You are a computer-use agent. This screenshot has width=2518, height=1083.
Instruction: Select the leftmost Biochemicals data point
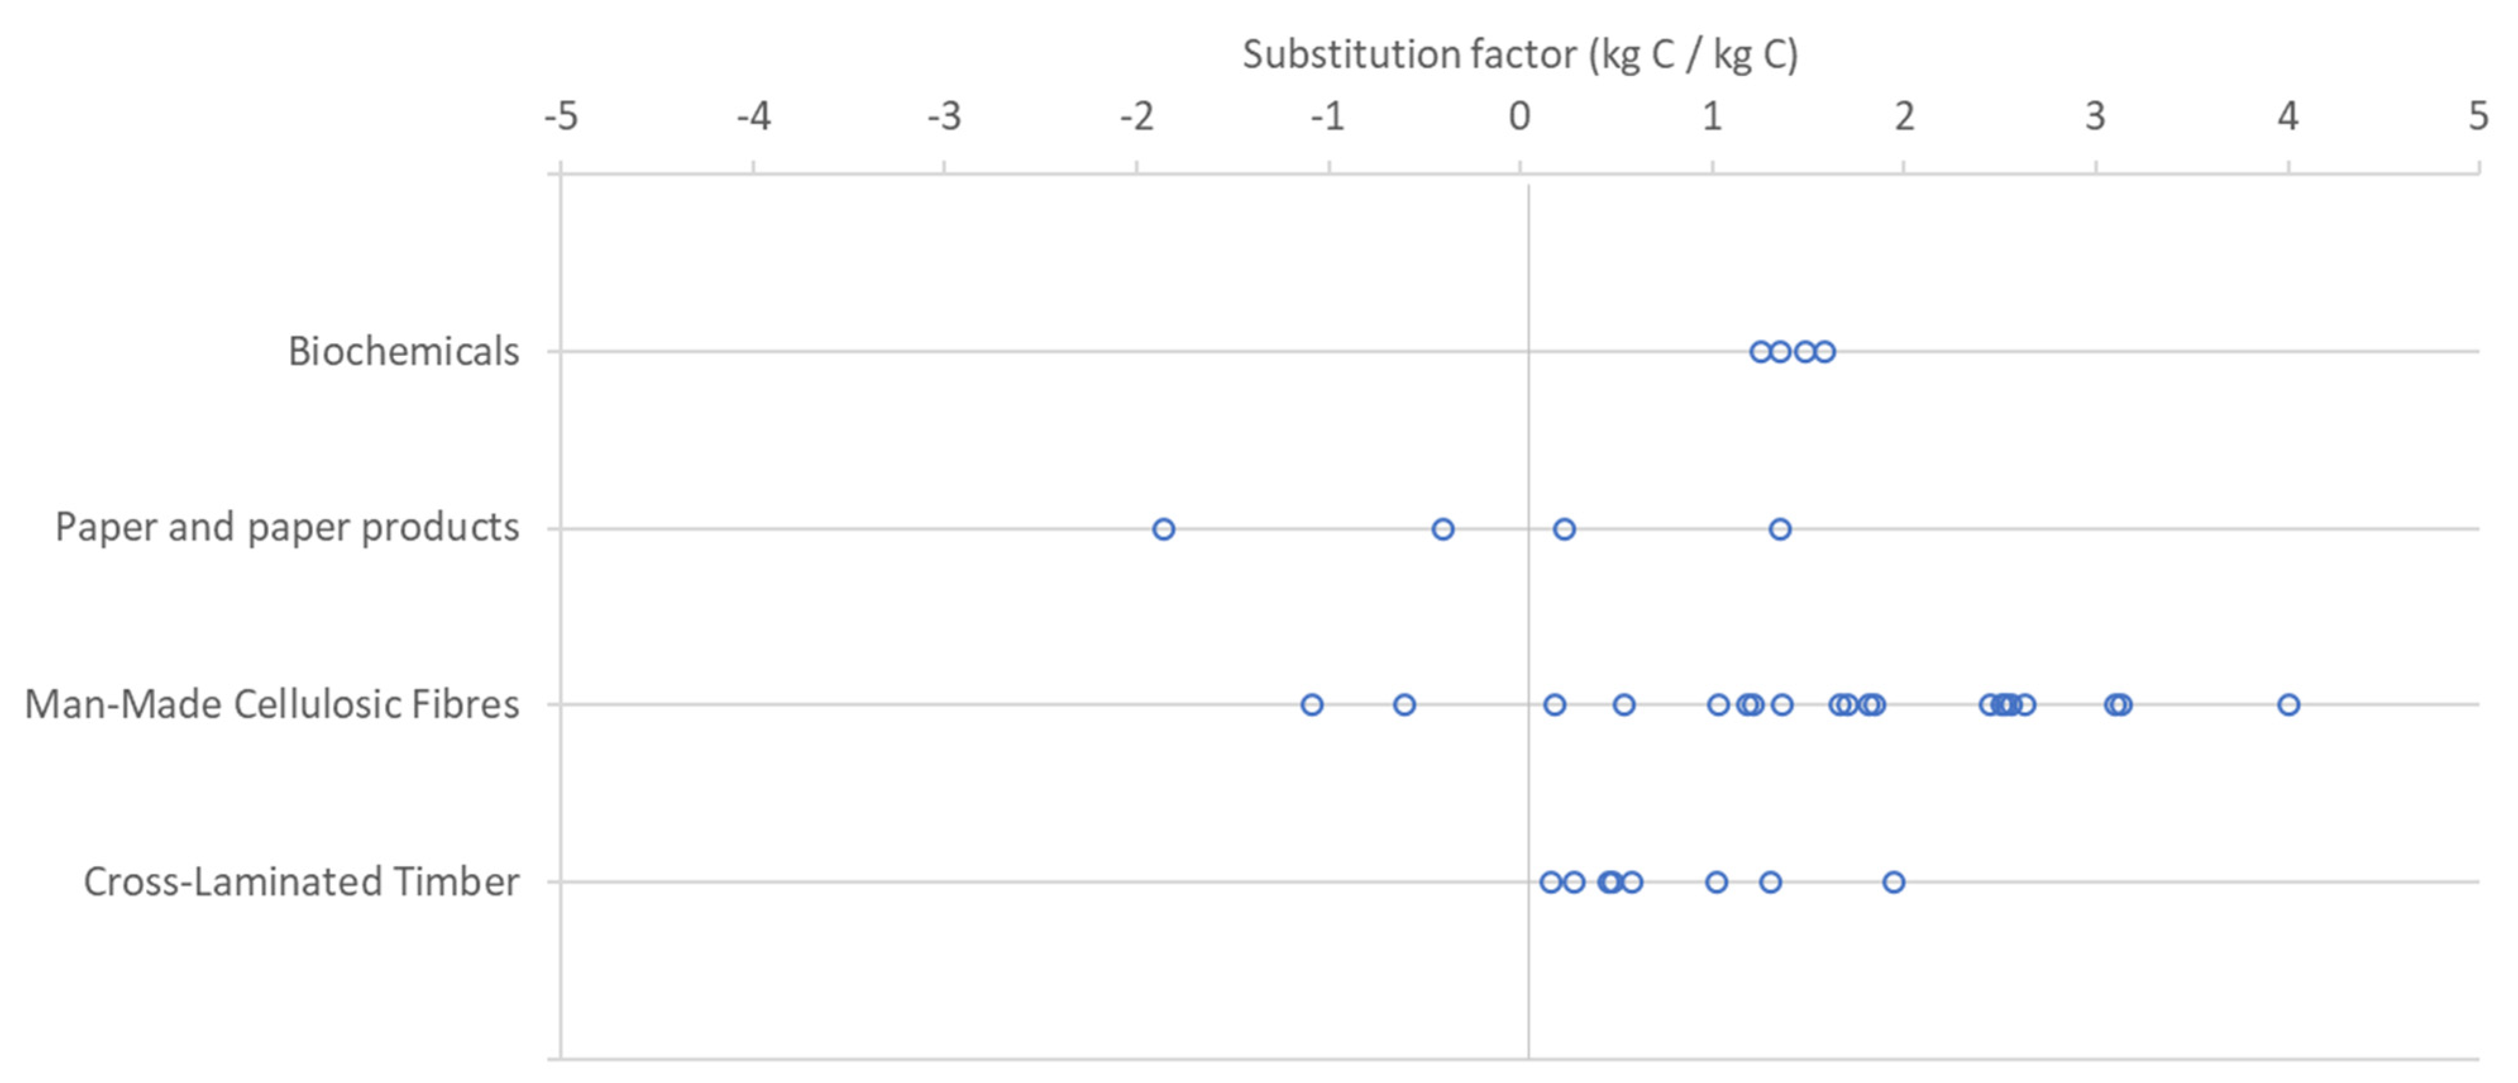(1761, 352)
